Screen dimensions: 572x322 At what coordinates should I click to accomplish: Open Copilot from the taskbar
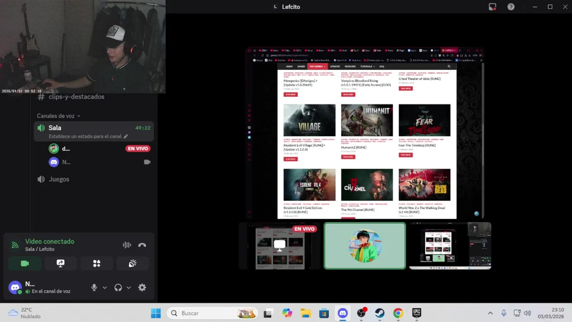[x=287, y=313]
